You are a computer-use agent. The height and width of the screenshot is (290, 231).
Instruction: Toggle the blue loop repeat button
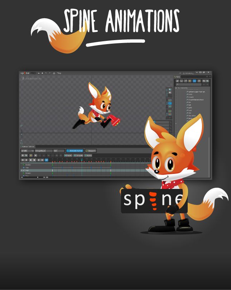[x=47, y=160]
